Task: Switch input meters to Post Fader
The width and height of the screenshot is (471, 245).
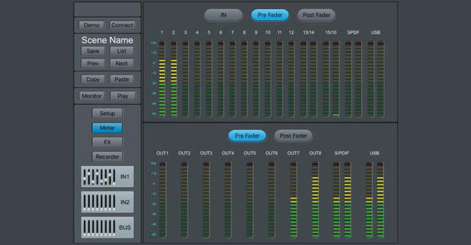Action: point(316,15)
